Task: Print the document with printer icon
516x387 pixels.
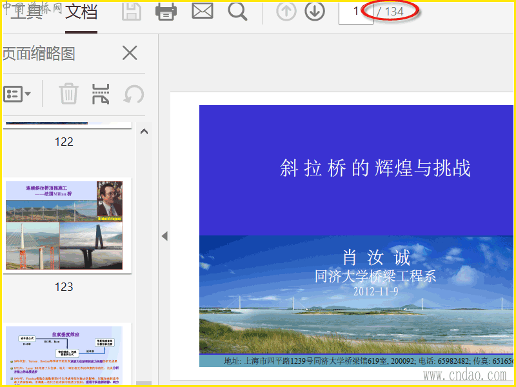Action: tap(166, 12)
